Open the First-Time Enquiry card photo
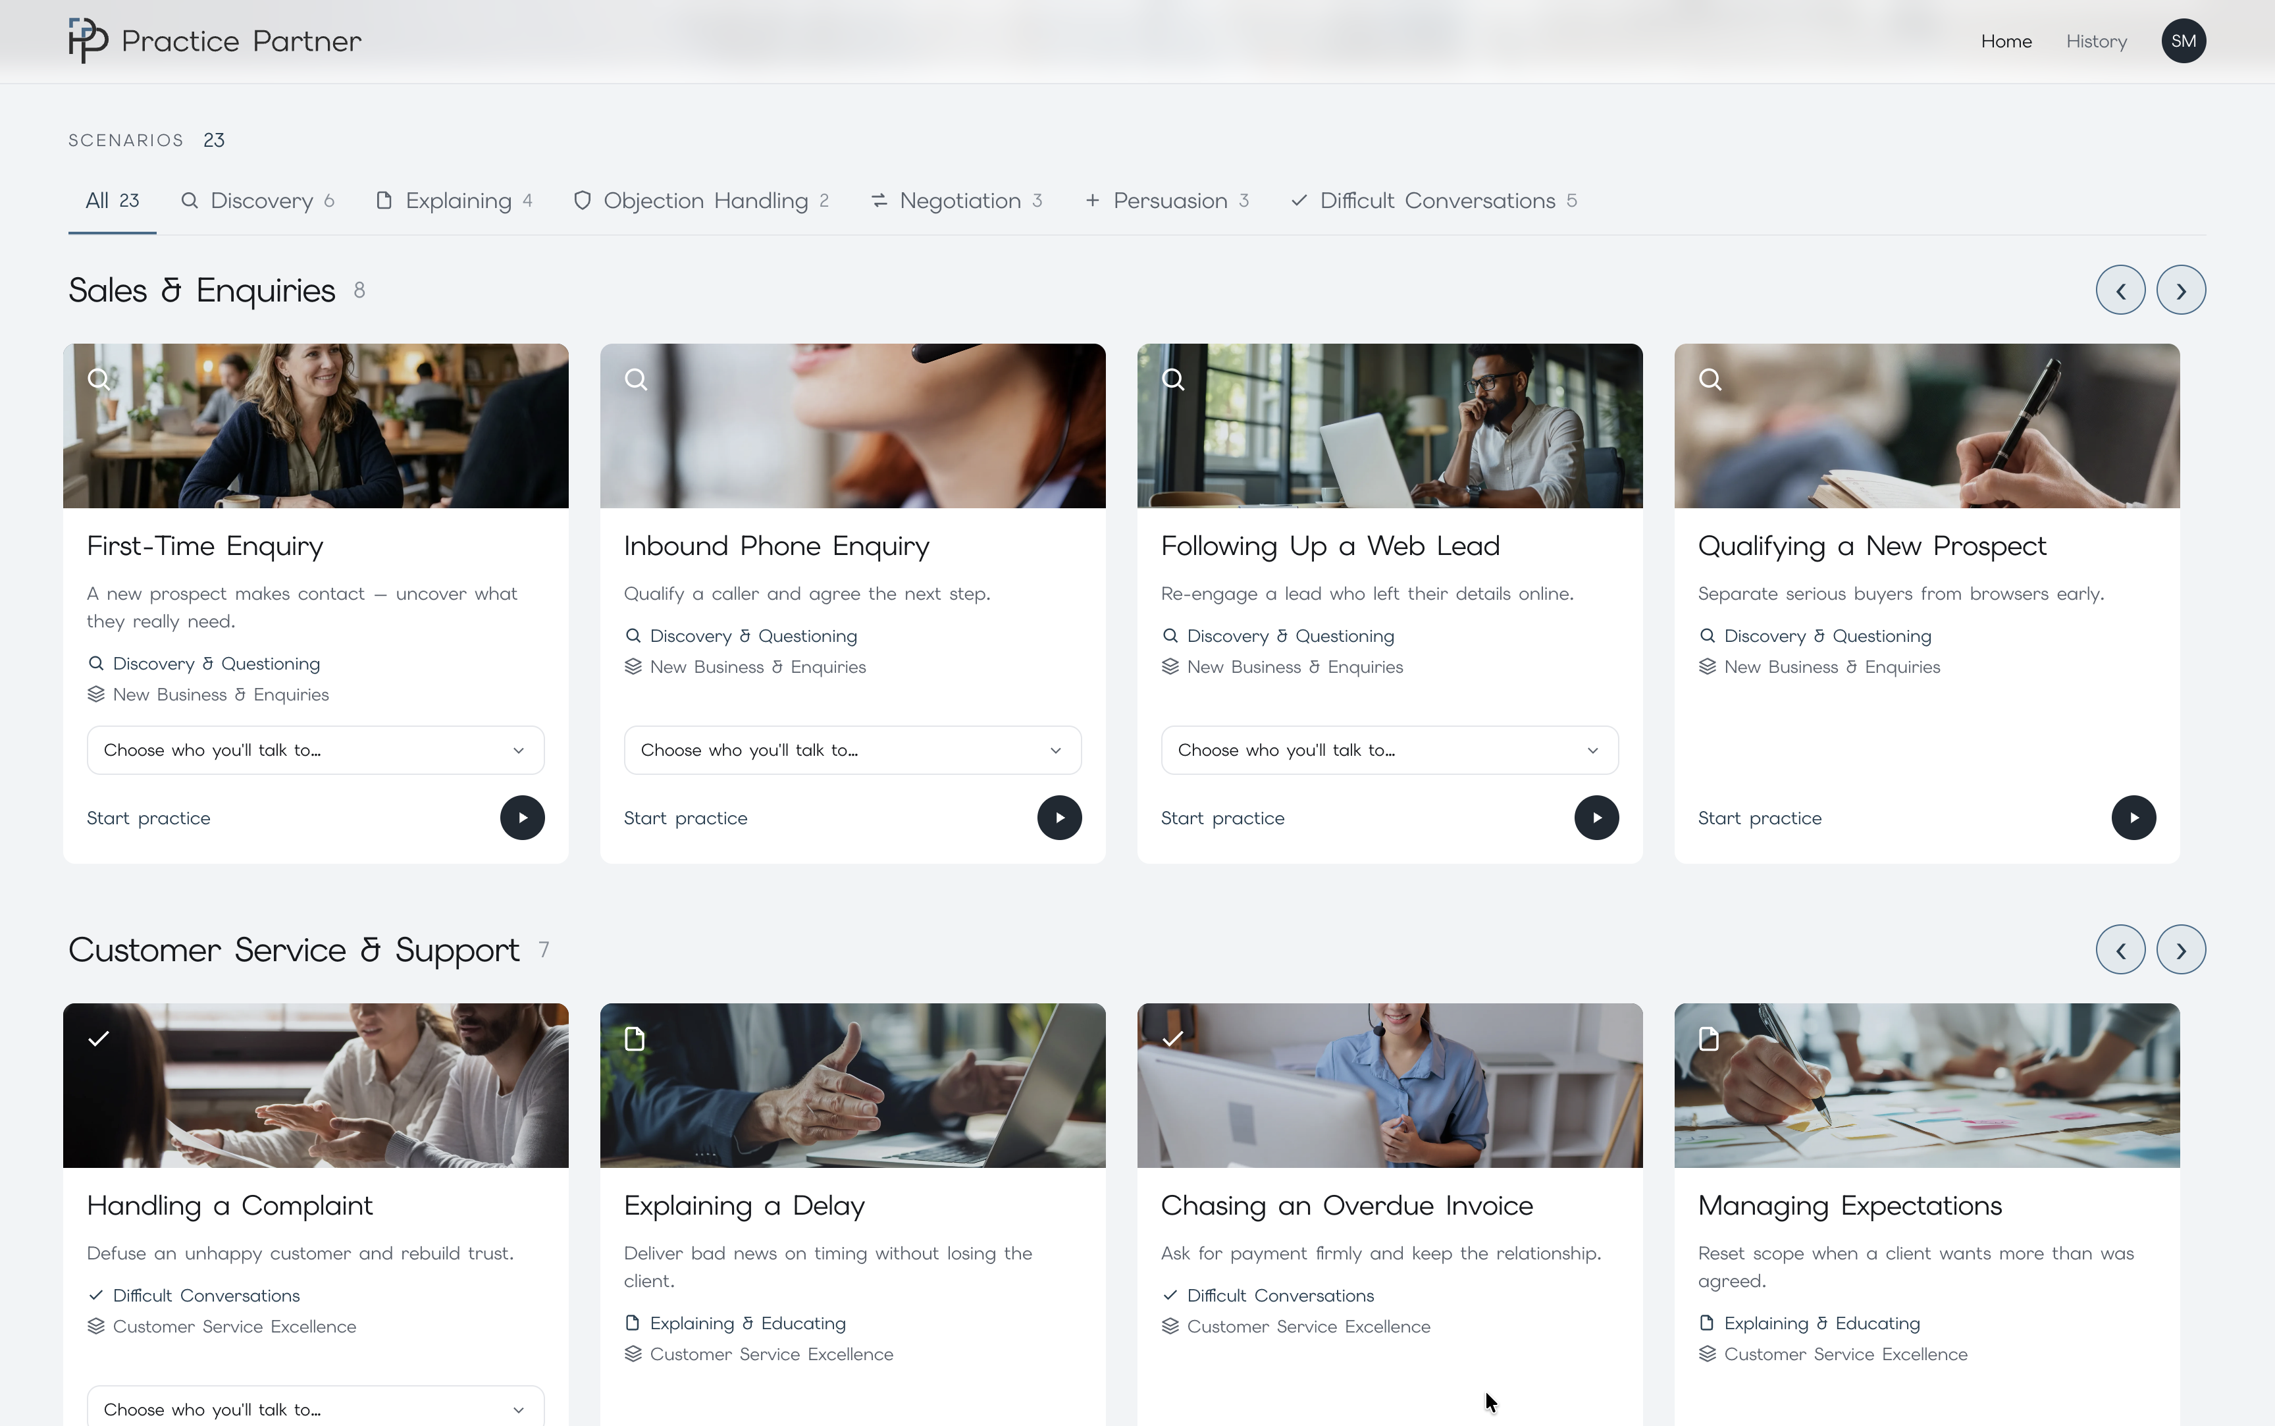 point(316,425)
